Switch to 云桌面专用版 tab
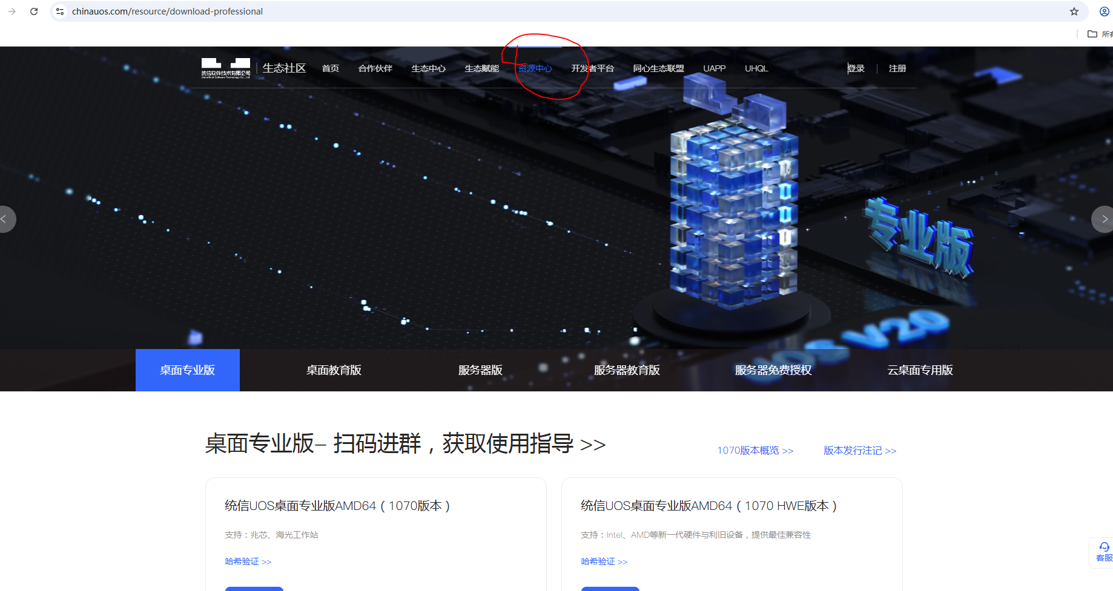The image size is (1113, 591). [x=920, y=370]
